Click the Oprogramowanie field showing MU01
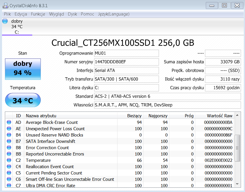This screenshot has width=245, height=192. click(126, 53)
